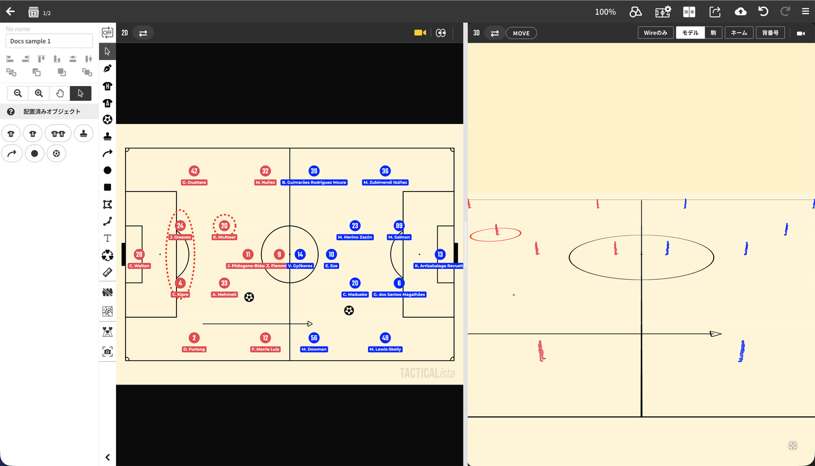This screenshot has width=815, height=466.
Task: Select the curved arrow tool in toolbar
Action: coord(108,153)
